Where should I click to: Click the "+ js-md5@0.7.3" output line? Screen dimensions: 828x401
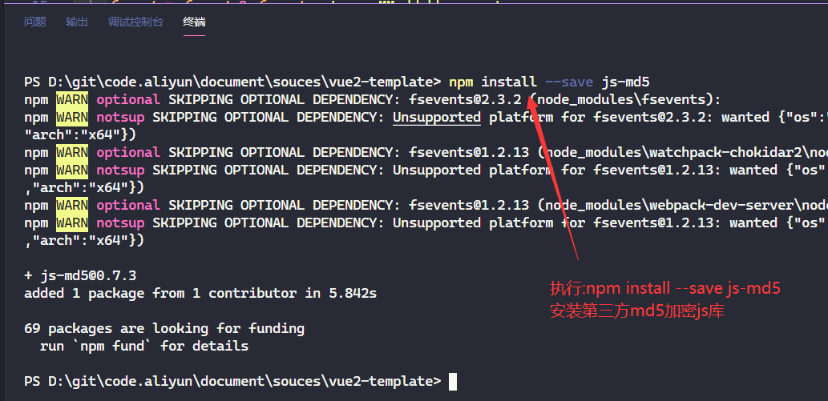pos(80,275)
